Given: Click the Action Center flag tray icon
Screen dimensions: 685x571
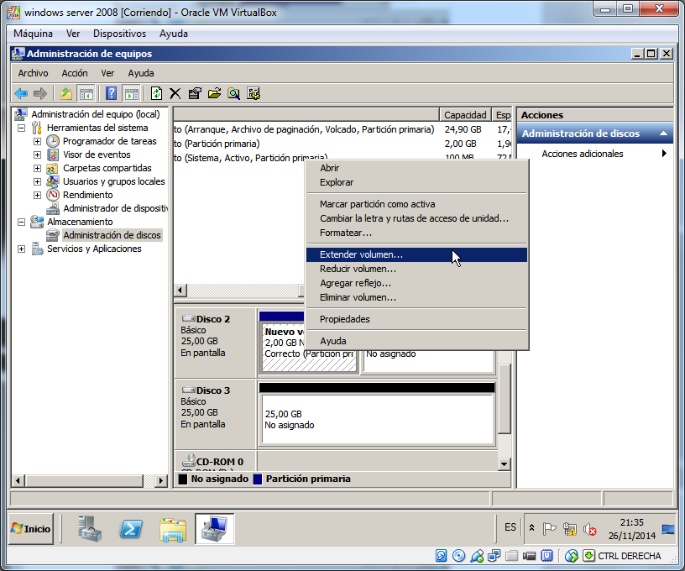Looking at the screenshot, I should click(x=549, y=529).
